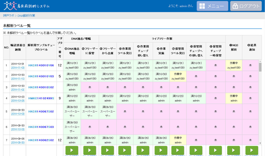The image size is (265, 156).
Task: Click adapter number 9 in row 4
Action: (x=60, y=98)
